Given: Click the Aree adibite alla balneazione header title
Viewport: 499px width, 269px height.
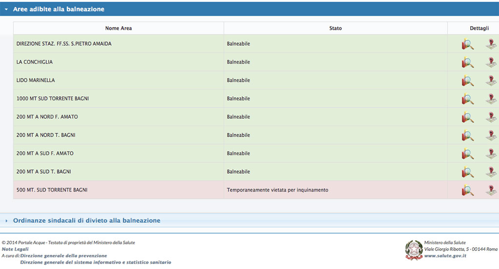Looking at the screenshot, I should pos(58,9).
